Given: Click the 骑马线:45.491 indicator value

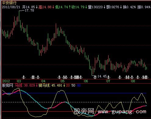Looking at the screenshot, I should click(x=50, y=86).
